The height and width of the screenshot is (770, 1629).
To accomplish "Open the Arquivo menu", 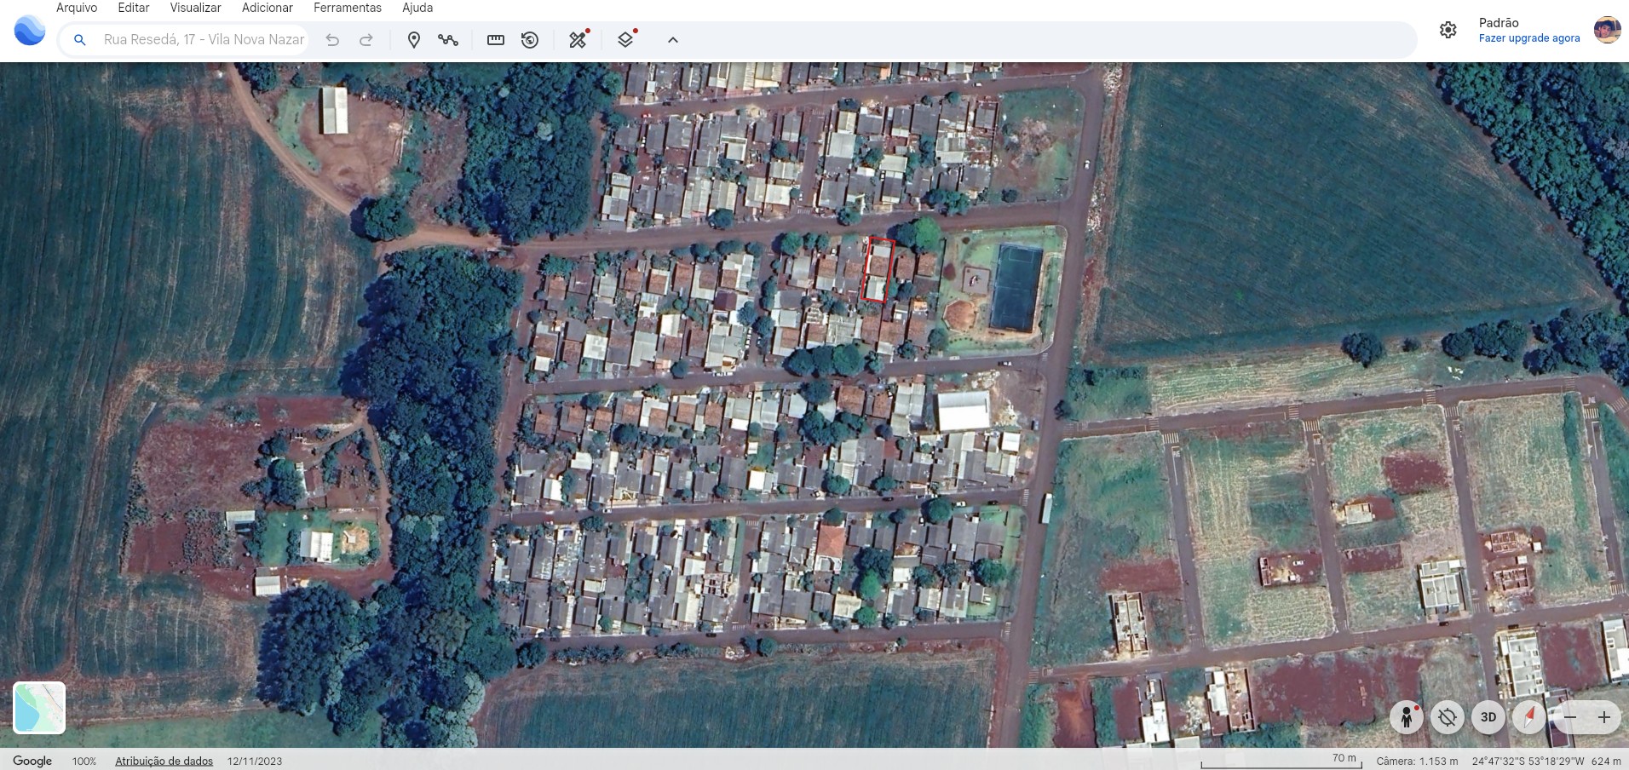I will [x=77, y=8].
